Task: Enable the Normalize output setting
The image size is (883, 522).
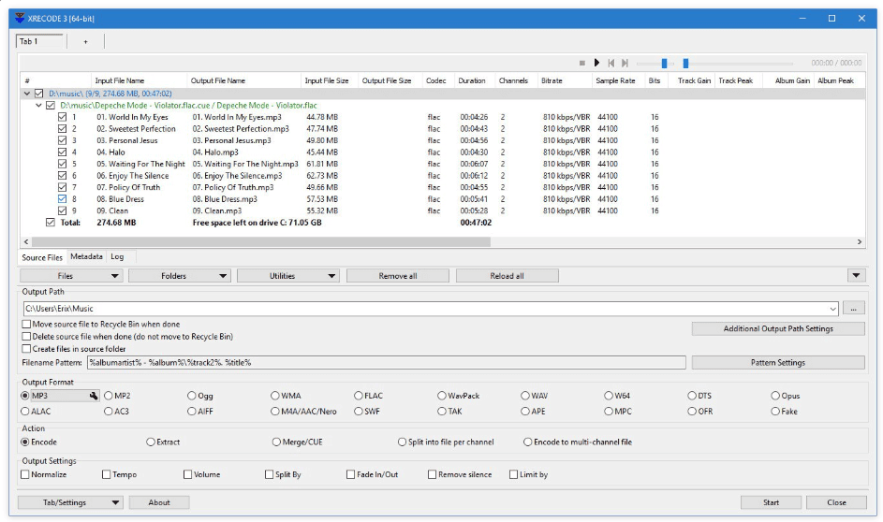Action: coord(25,474)
